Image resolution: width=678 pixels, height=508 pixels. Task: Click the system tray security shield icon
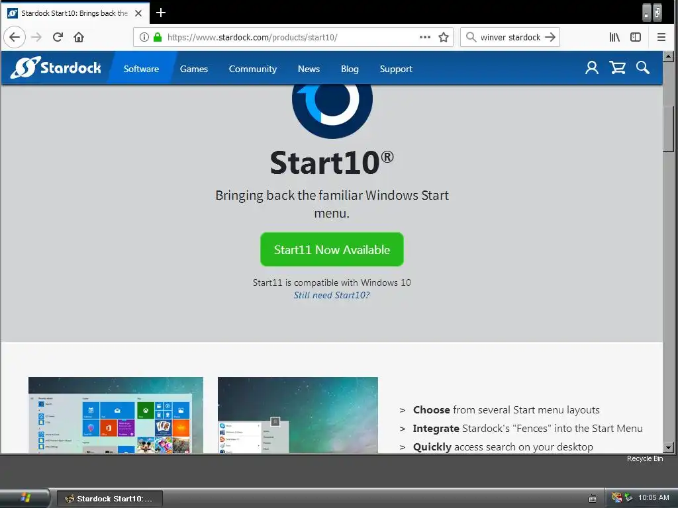click(616, 497)
